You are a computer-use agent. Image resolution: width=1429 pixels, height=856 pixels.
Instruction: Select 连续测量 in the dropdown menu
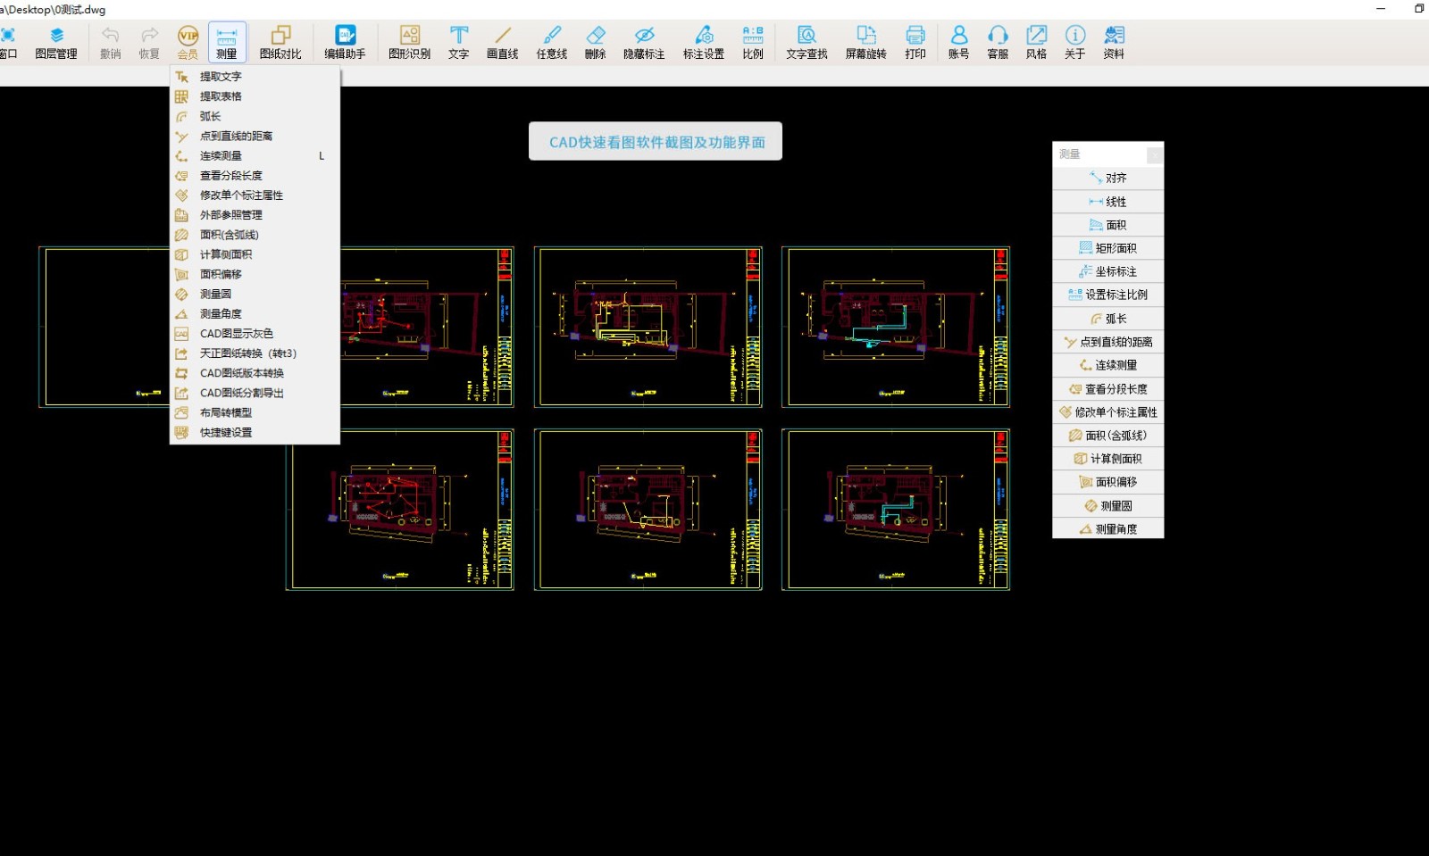[221, 156]
